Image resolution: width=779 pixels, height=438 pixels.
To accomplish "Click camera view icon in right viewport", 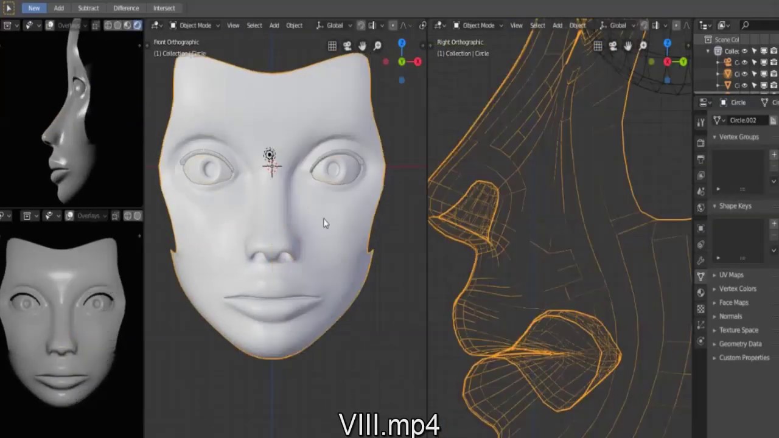I will 613,46.
